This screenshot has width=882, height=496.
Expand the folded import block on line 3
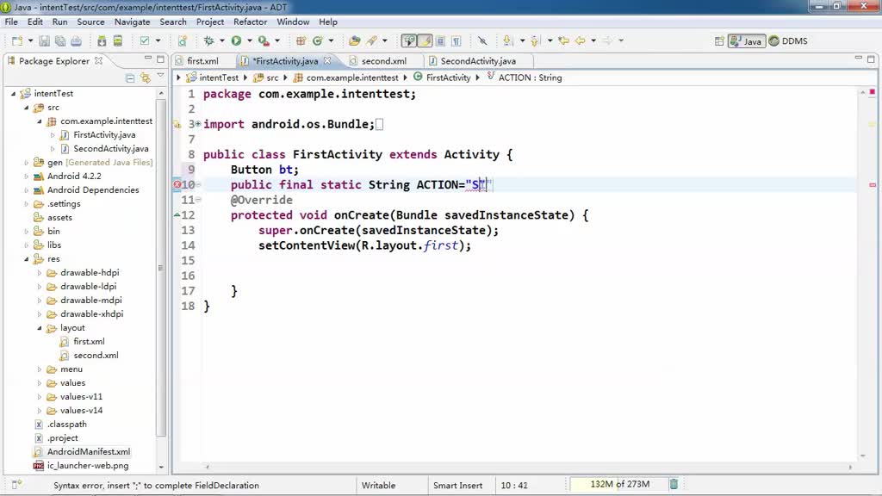click(x=198, y=124)
